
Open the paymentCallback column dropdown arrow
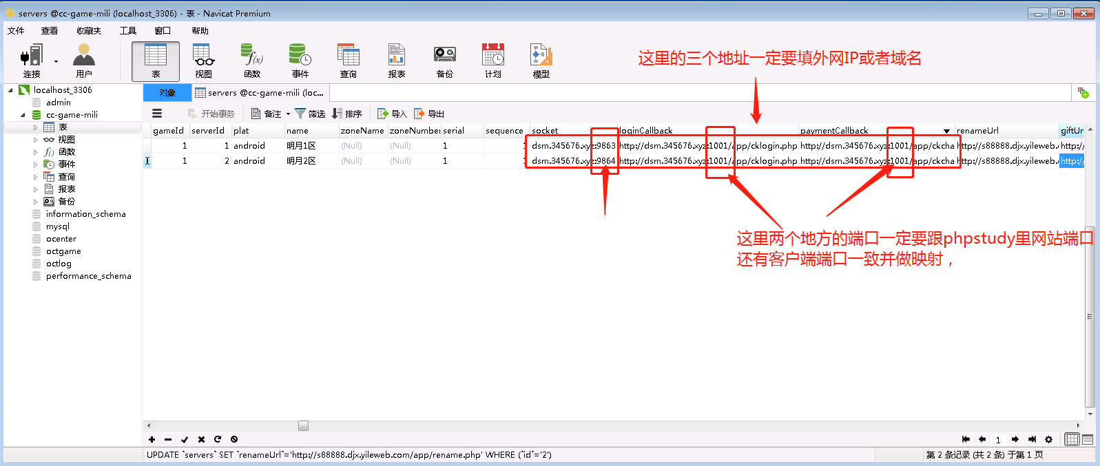tap(946, 131)
